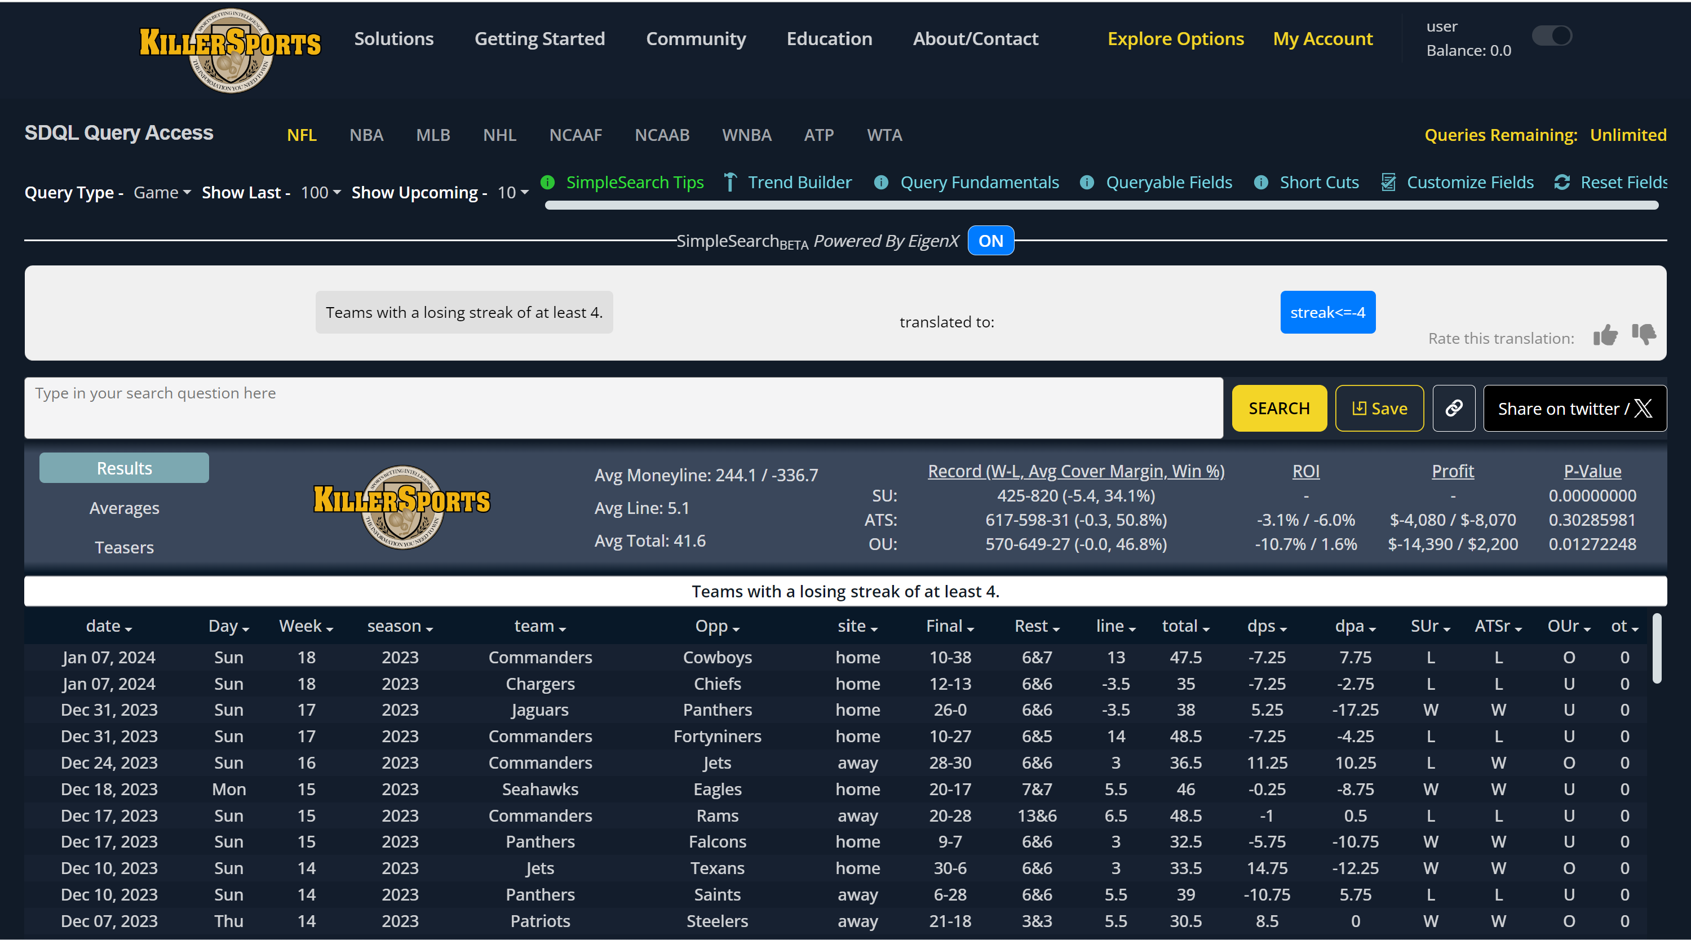Sort by the OUr column header
This screenshot has height=940, width=1691.
click(1569, 626)
